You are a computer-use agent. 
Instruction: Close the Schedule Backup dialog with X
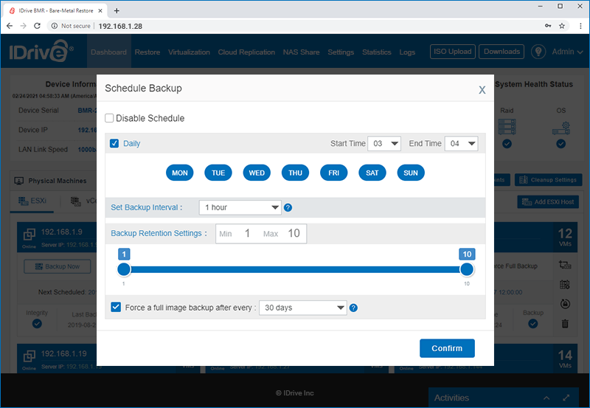coord(482,90)
